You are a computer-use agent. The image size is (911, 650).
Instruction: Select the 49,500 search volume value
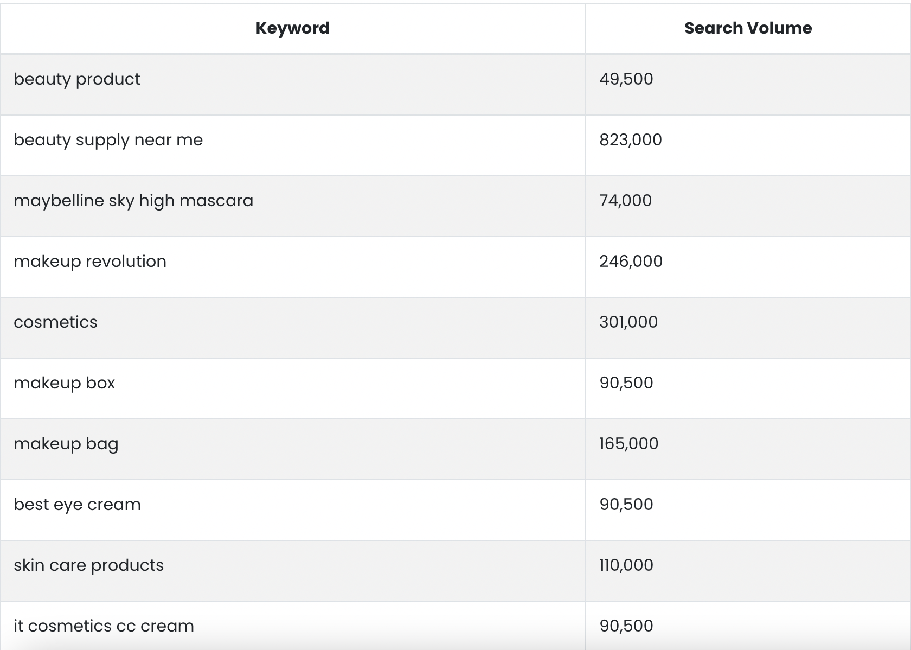(626, 79)
